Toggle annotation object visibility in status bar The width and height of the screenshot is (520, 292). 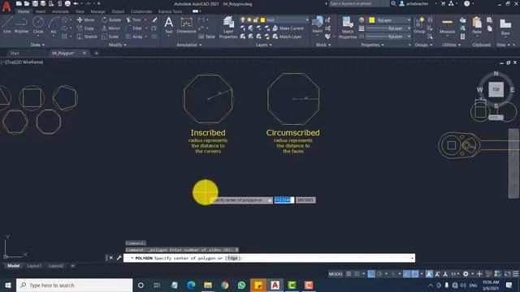point(430,274)
